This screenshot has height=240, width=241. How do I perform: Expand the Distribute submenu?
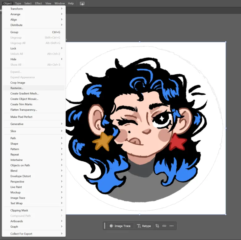pyautogui.click(x=34, y=25)
